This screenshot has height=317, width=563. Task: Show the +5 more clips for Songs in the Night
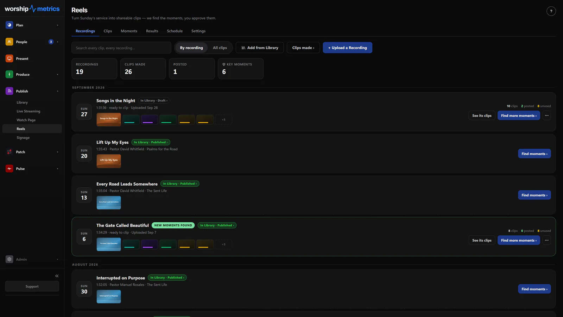click(223, 120)
